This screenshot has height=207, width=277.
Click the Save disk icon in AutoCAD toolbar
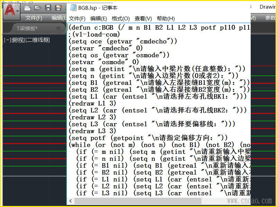coord(48,8)
